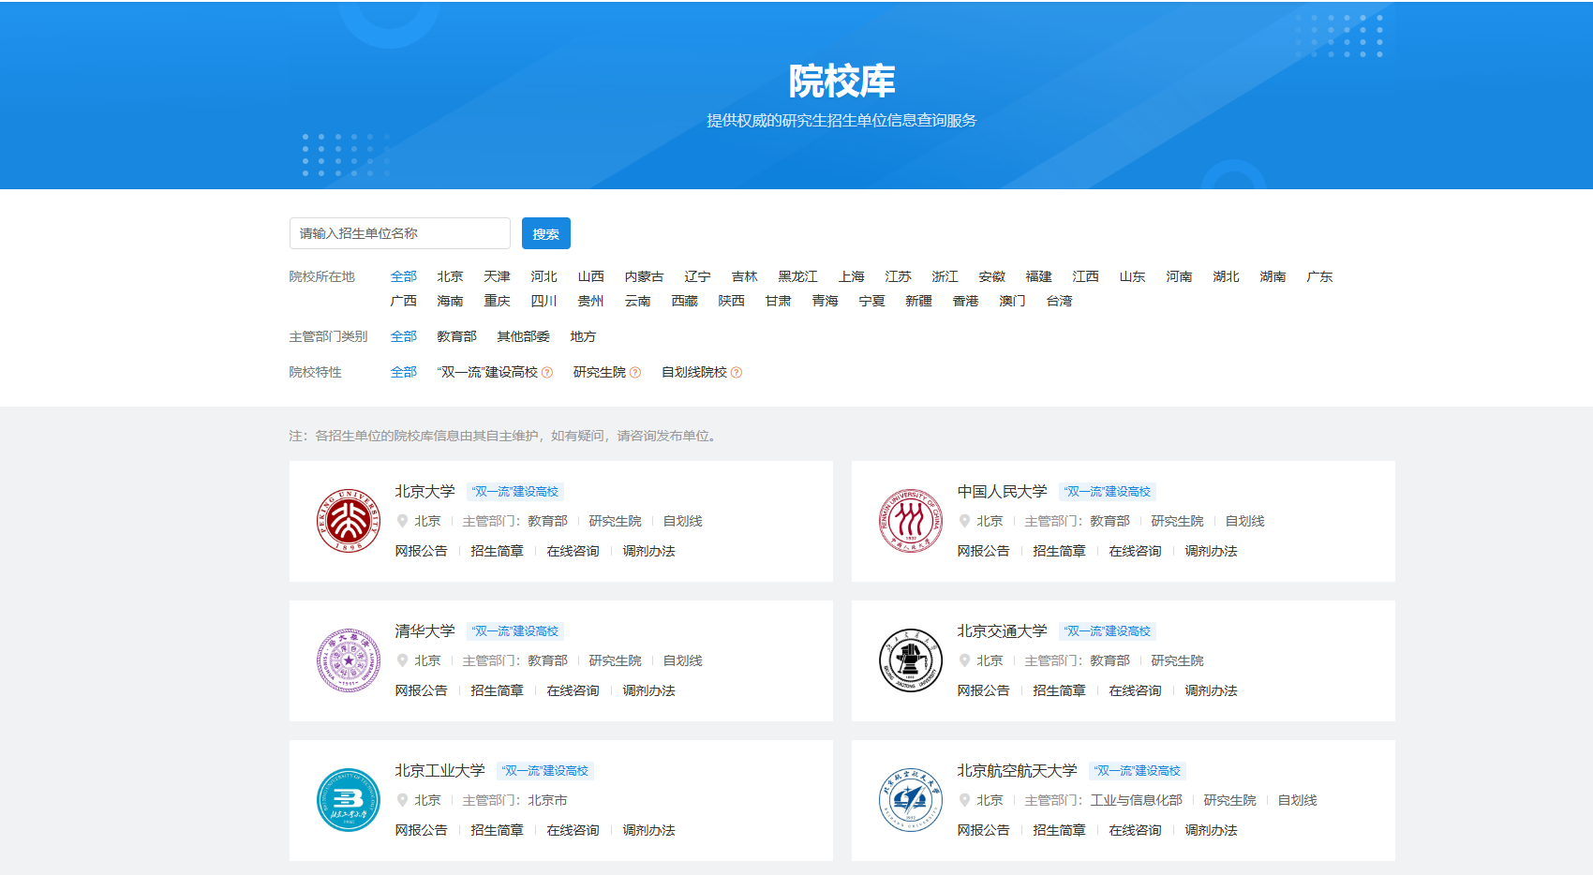Open 调剂办法 for 北京航空航天大学

[x=1211, y=830]
